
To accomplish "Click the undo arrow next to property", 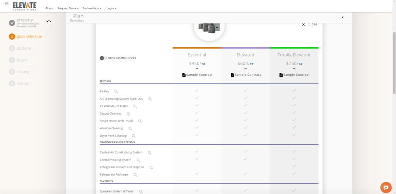I will [49, 22].
